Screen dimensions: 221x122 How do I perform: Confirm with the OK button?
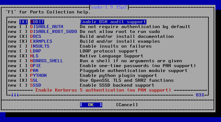[x=91, y=105]
